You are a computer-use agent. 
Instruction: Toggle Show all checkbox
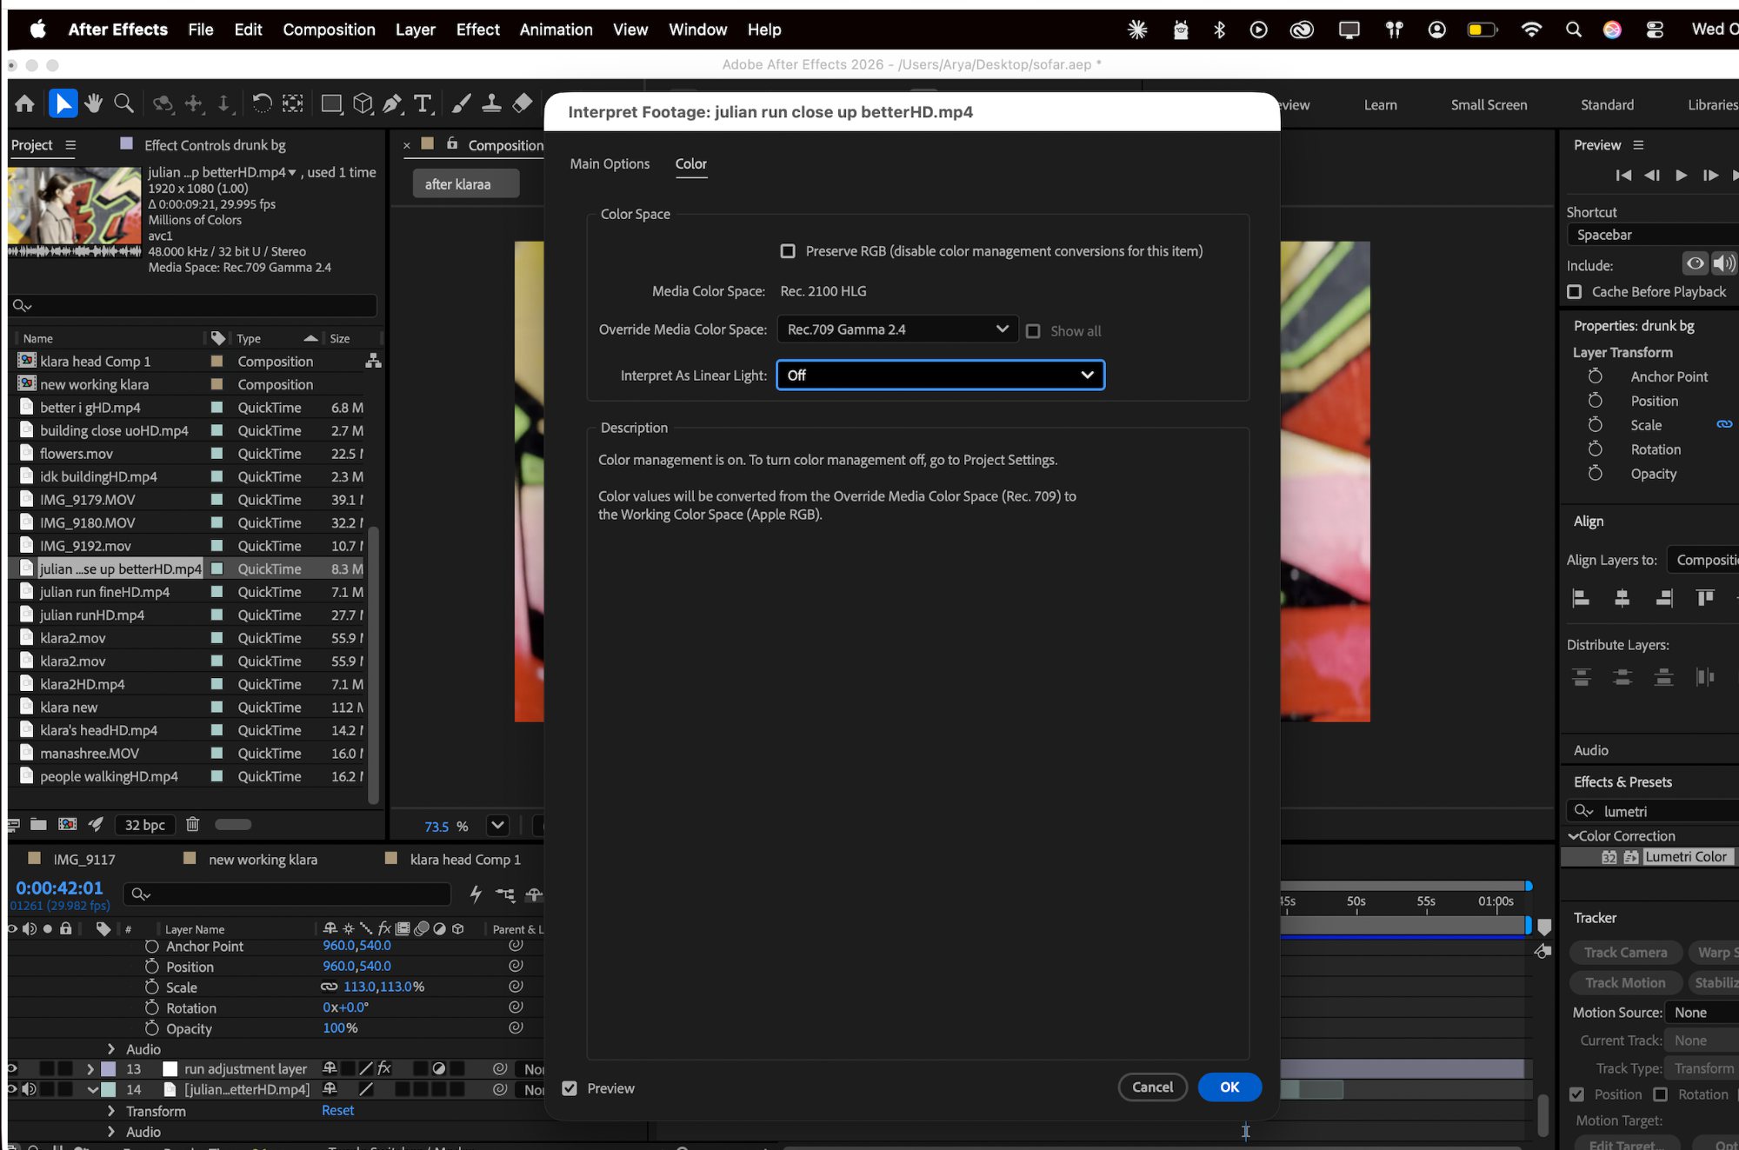[1033, 331]
